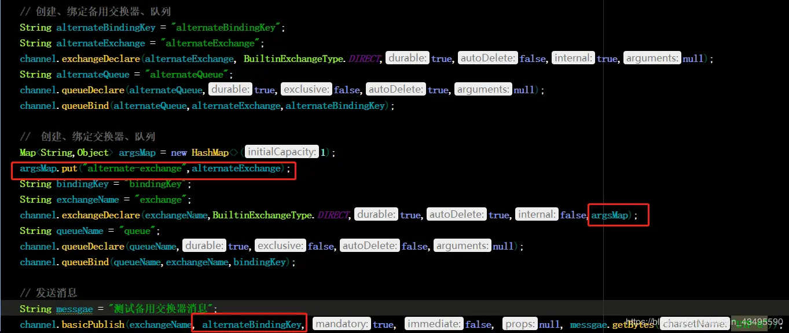Click the immediate: parameter hint
789x333 pixels.
coord(434,324)
